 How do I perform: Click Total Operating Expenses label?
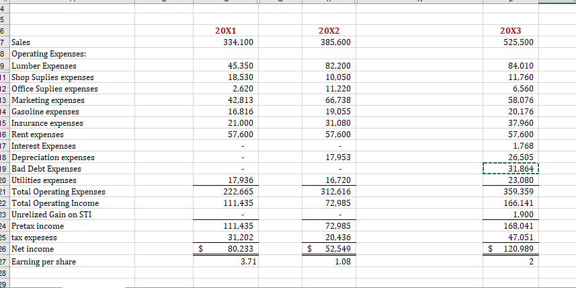pos(58,192)
